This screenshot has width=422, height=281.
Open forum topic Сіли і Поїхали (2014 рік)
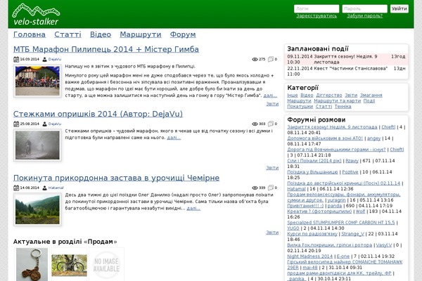(x=314, y=161)
